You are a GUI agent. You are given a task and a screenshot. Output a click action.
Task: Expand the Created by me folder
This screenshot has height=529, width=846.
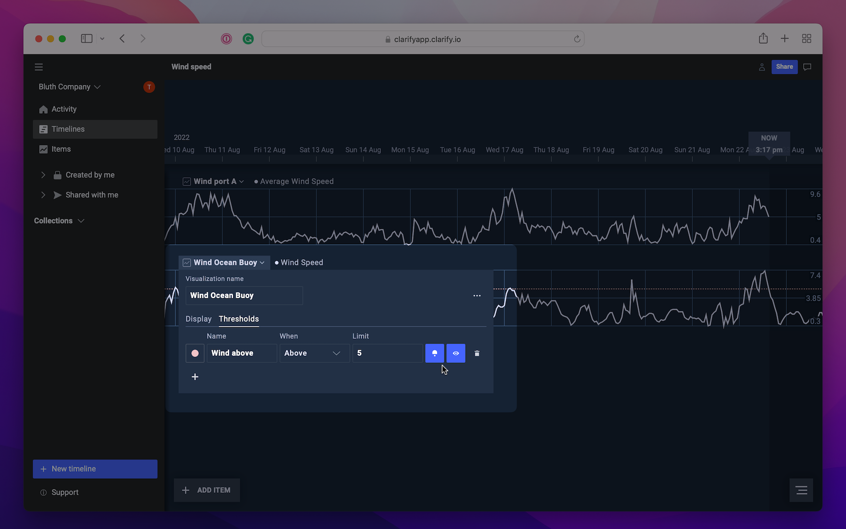(43, 175)
